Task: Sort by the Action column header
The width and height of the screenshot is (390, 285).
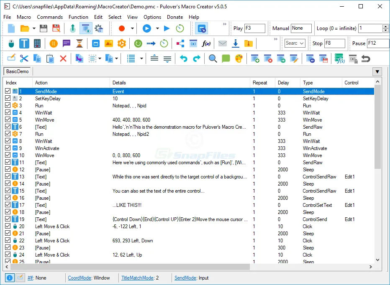Action: click(x=71, y=82)
